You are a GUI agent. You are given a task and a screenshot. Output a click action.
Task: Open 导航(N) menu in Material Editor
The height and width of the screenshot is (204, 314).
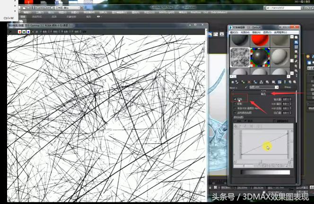(256, 32)
